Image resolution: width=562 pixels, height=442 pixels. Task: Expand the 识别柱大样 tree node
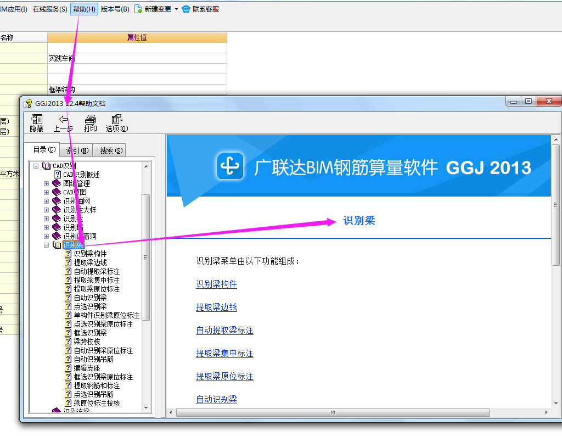pyautogui.click(x=46, y=210)
